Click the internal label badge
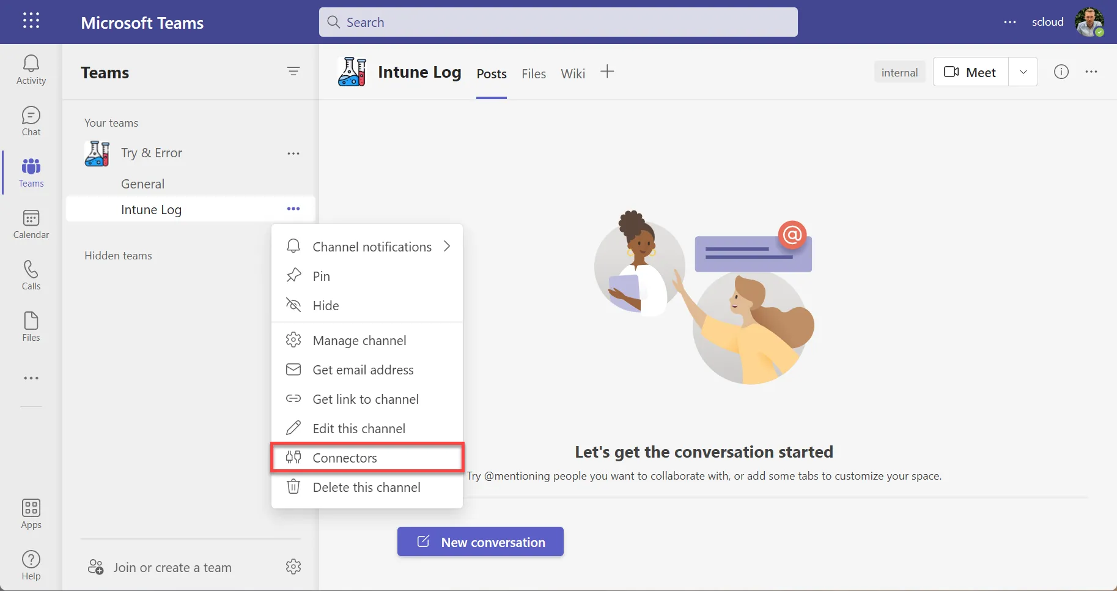 click(x=900, y=72)
